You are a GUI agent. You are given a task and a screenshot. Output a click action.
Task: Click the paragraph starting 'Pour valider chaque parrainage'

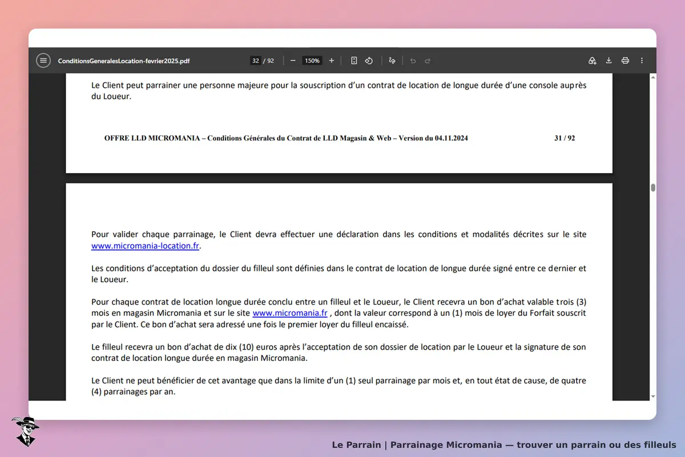(x=339, y=240)
